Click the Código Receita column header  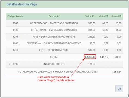click(x=16, y=16)
